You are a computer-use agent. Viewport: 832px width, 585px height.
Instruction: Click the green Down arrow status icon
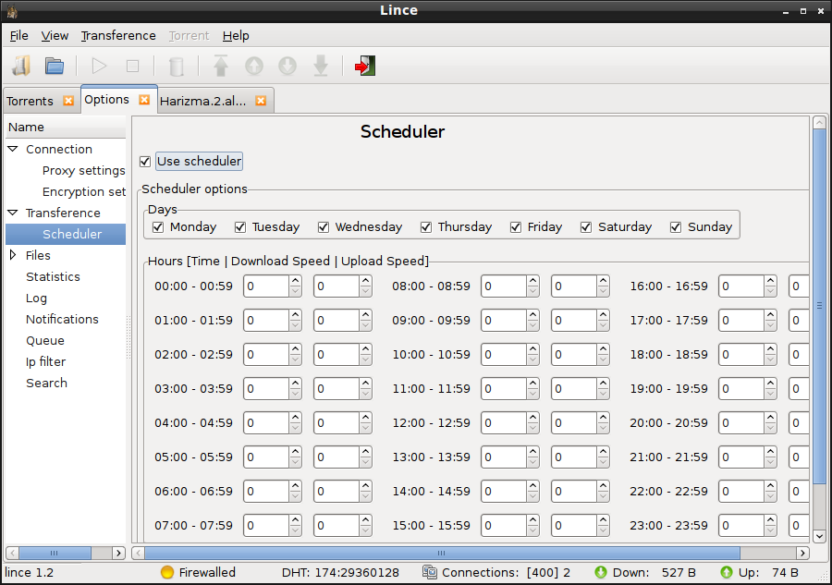(601, 572)
